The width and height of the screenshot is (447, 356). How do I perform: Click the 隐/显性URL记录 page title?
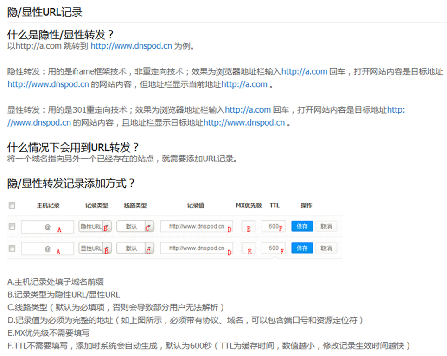(45, 12)
